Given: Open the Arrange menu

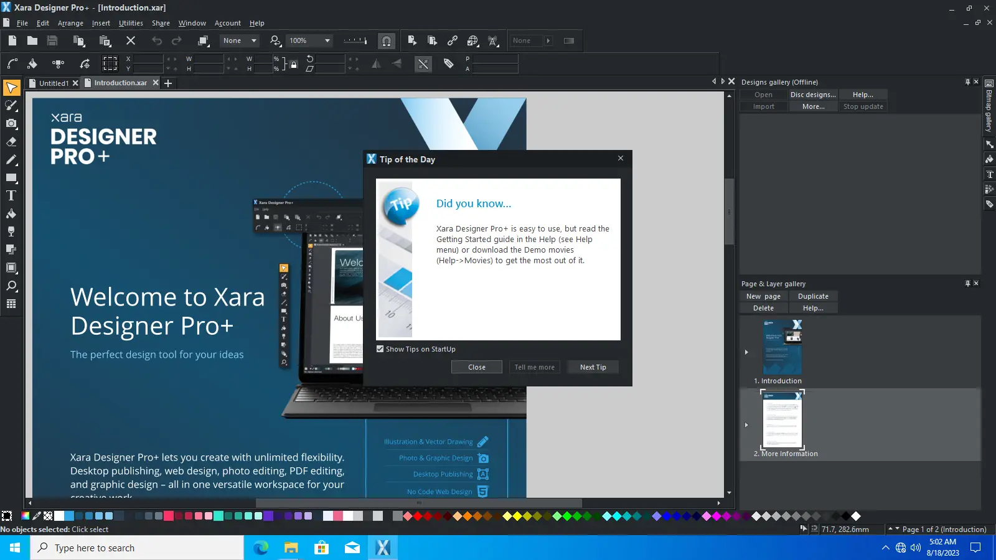Looking at the screenshot, I should (70, 23).
